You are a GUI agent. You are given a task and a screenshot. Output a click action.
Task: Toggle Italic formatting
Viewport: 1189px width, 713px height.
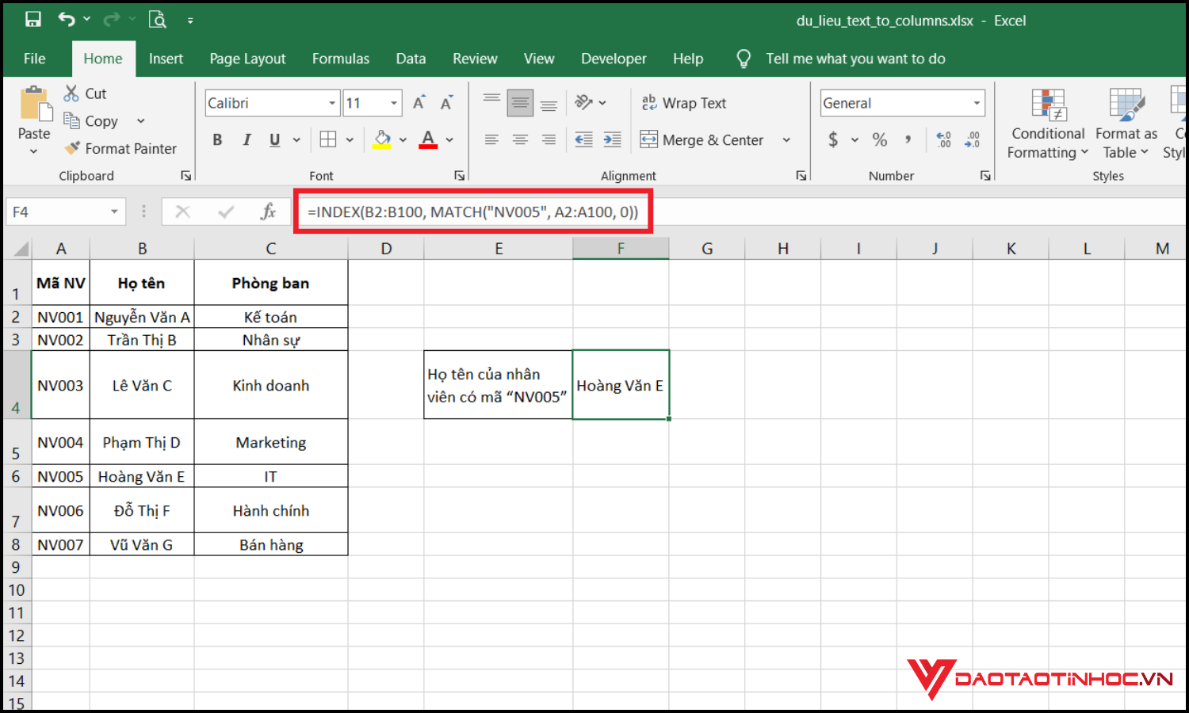click(x=247, y=140)
